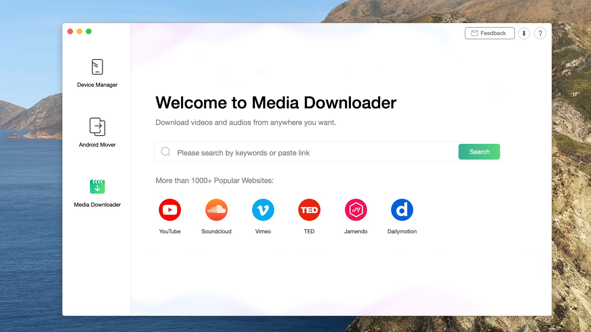
Task: Open the help question mark icon
Action: (540, 33)
